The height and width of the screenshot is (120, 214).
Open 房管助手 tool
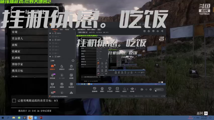(62, 67)
